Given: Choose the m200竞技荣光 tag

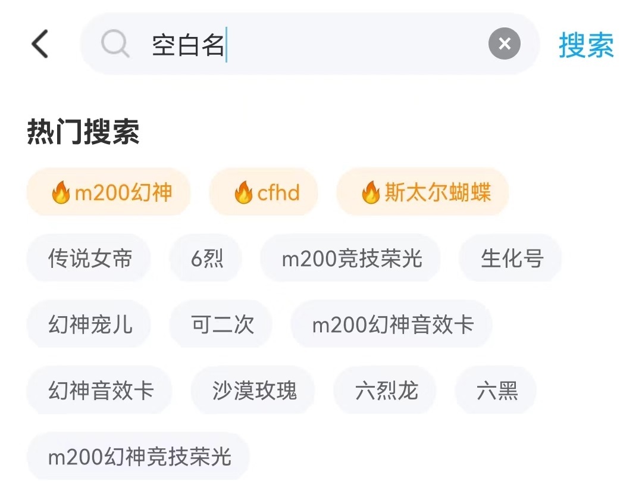Looking at the screenshot, I should pos(350,259).
